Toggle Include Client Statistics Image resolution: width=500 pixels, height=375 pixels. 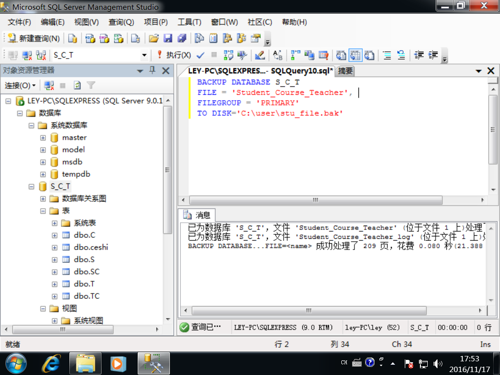pyautogui.click(x=309, y=55)
